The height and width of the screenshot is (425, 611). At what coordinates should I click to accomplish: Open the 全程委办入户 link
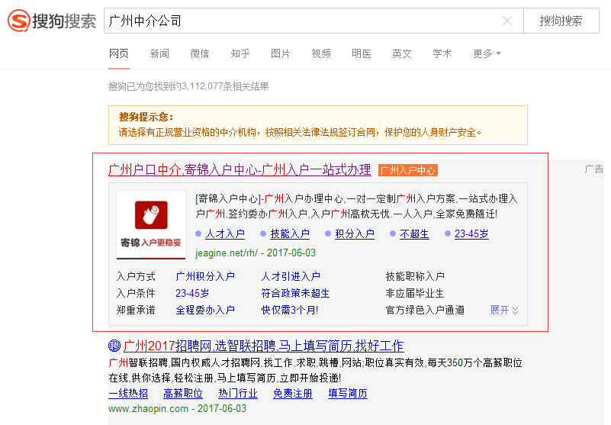[205, 310]
